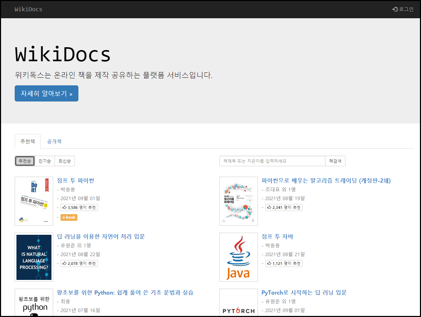Click the 자세히 알아보기 button
The height and width of the screenshot is (317, 421).
point(47,93)
